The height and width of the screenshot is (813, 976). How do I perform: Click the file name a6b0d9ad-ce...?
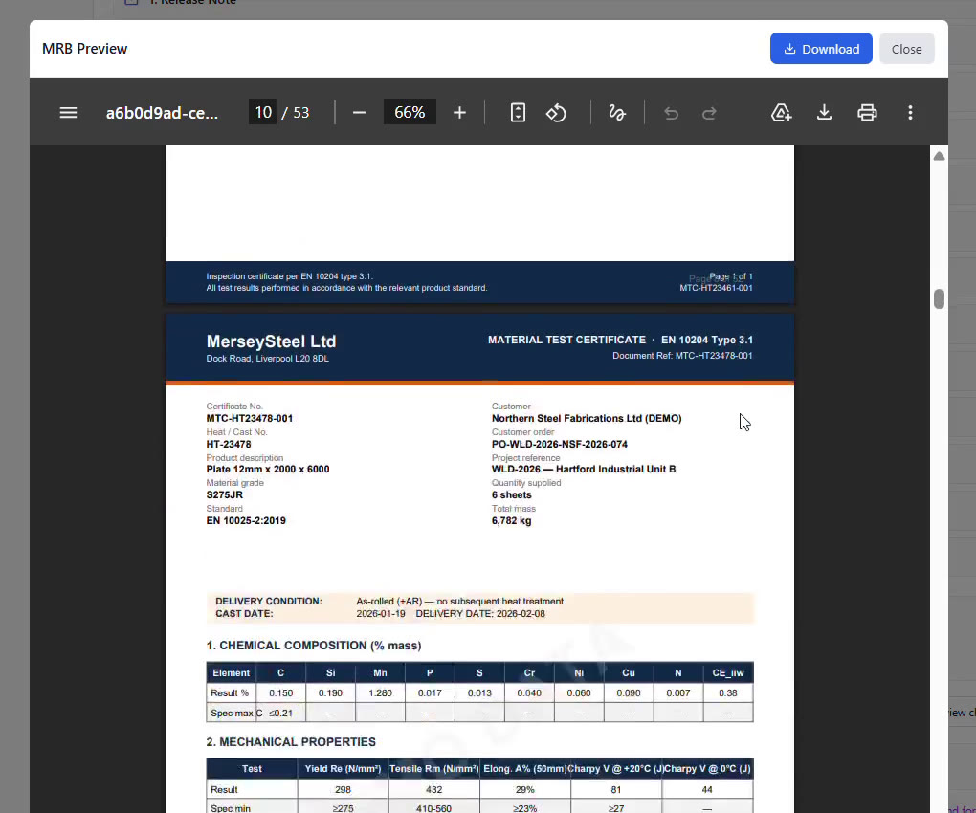[x=162, y=113]
